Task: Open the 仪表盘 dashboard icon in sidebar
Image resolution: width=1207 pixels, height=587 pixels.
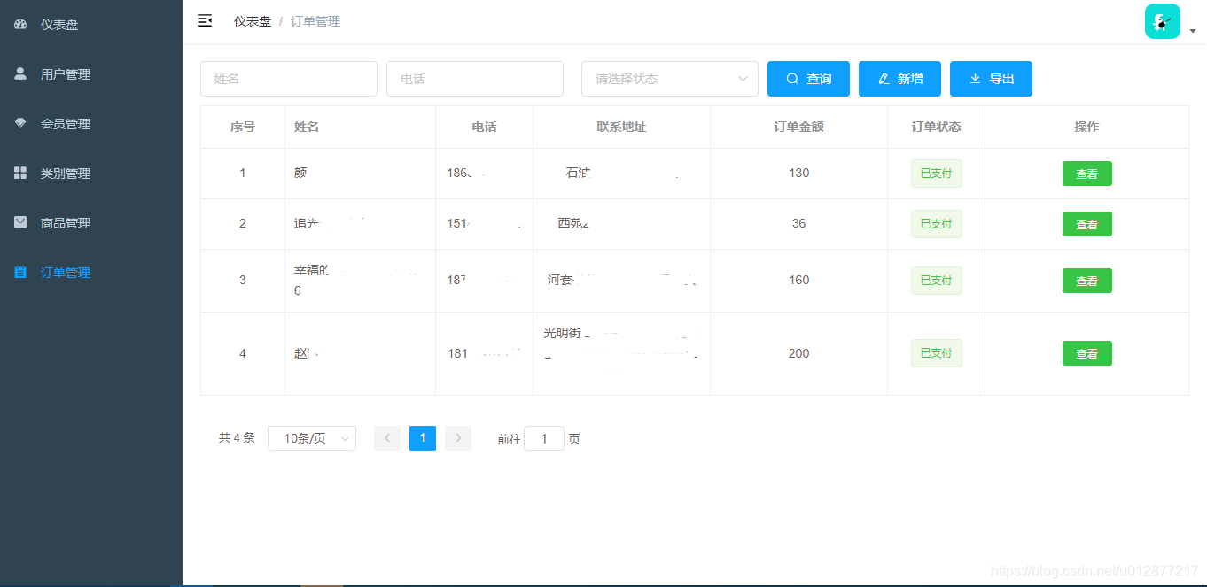Action: [20, 25]
